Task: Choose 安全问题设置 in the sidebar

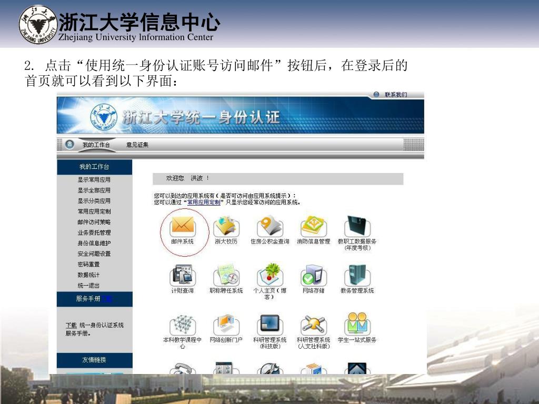Action: [x=94, y=254]
